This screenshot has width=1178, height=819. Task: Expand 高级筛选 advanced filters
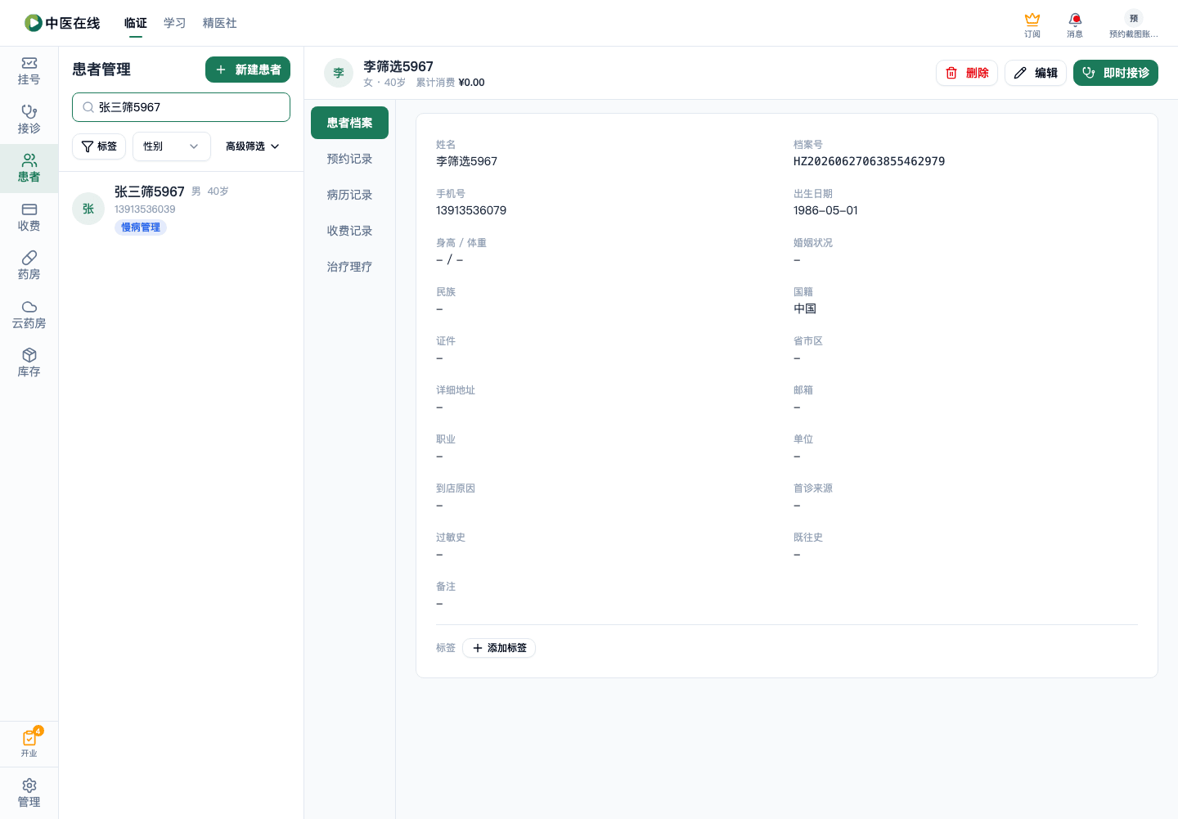[253, 146]
